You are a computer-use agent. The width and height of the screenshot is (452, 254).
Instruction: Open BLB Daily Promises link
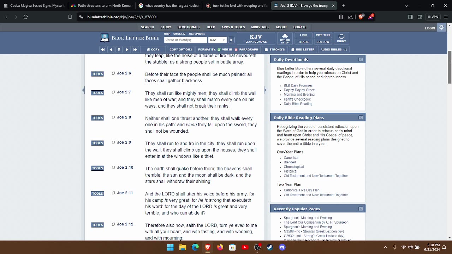click(x=298, y=85)
